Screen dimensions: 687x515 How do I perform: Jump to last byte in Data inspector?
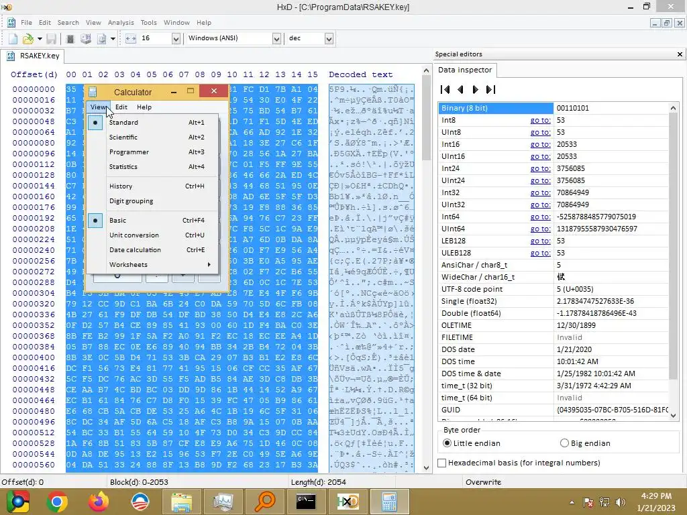point(490,89)
